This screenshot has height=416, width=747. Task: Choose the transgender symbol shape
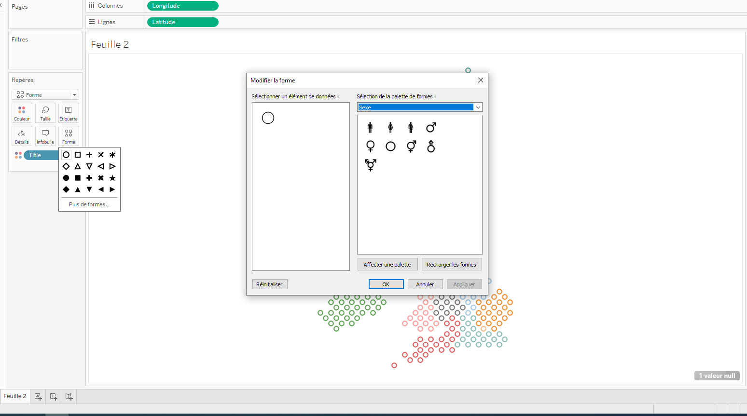tap(370, 165)
